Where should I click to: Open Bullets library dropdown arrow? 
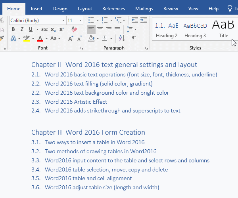click(98, 20)
